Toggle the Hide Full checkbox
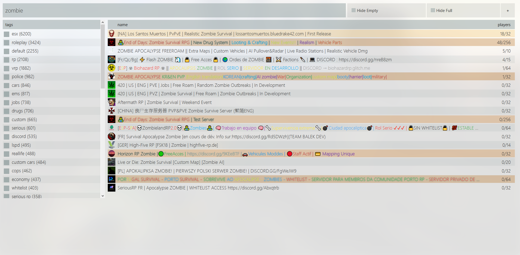The width and height of the screenshot is (520, 255). click(x=433, y=10)
